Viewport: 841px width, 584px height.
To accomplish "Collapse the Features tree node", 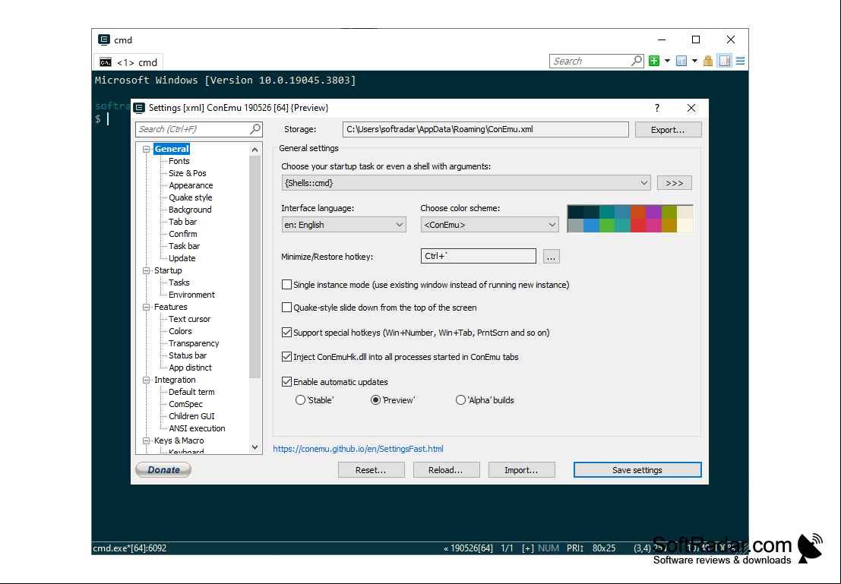I will [x=146, y=308].
